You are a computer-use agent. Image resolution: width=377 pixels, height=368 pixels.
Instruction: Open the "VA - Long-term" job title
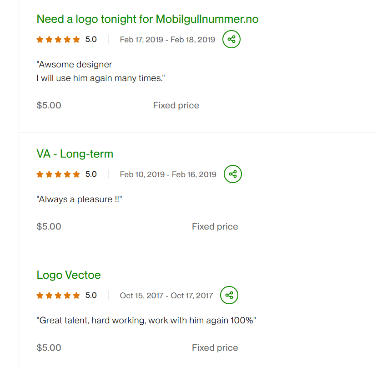[x=75, y=154]
